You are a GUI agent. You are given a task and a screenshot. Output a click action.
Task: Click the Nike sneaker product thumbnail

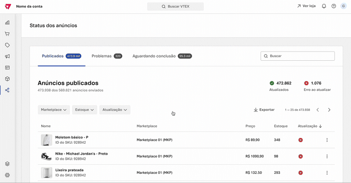tap(47, 156)
